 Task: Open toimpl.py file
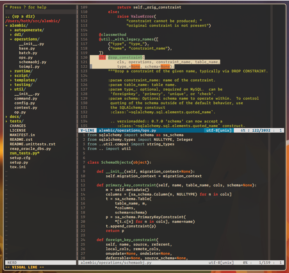click(29, 67)
